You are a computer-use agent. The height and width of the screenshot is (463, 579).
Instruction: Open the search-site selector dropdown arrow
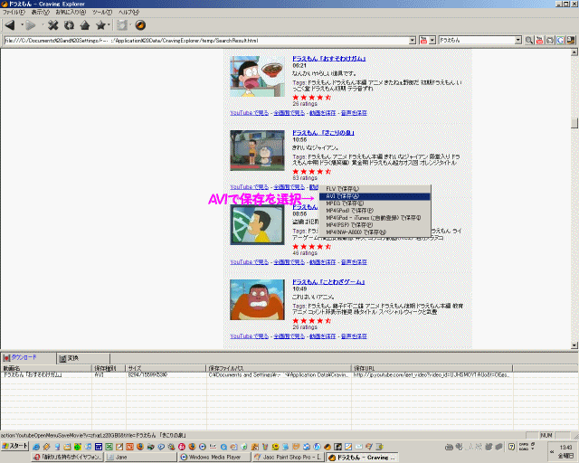tap(432, 41)
